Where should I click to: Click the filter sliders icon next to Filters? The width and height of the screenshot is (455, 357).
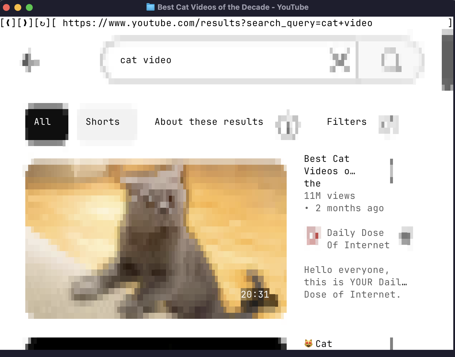pyautogui.click(x=388, y=125)
